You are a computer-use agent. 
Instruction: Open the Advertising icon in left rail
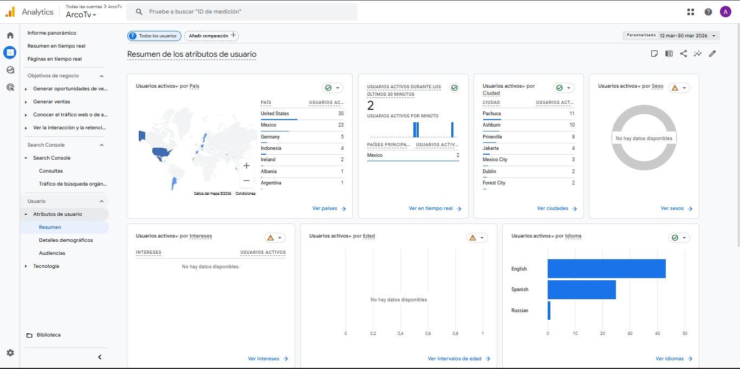tap(10, 87)
